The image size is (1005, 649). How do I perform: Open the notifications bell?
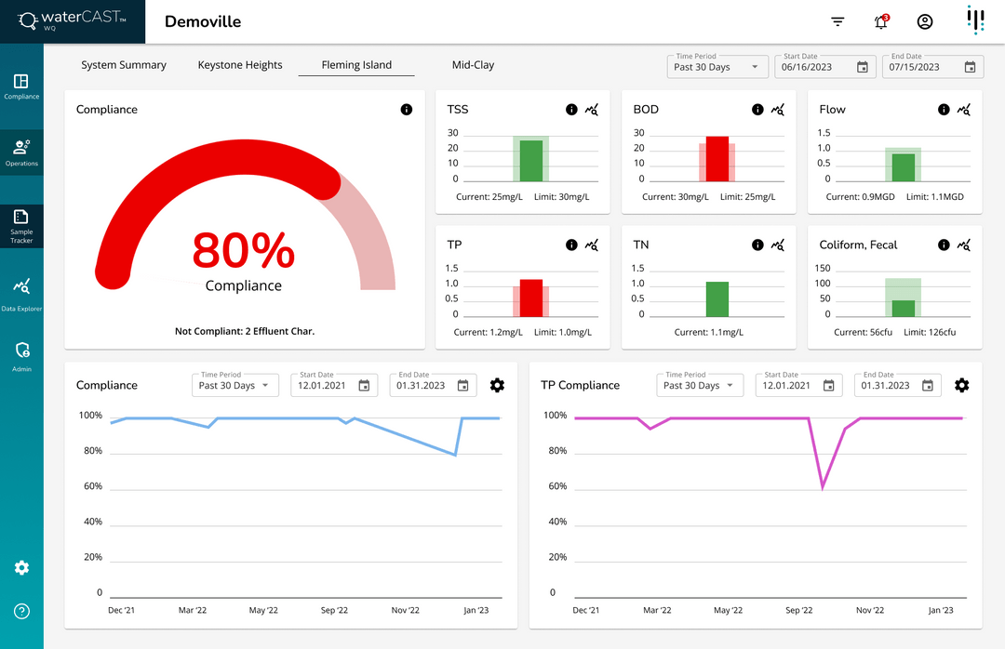[880, 20]
